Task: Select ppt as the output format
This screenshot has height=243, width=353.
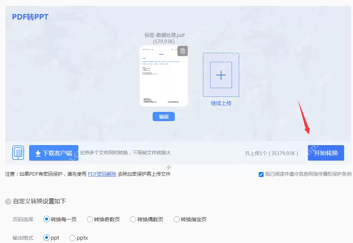Action: (x=47, y=238)
